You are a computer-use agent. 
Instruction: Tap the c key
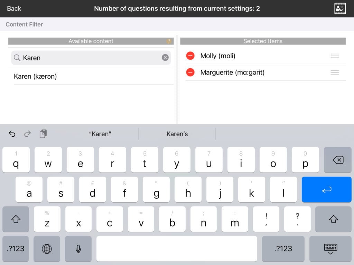[x=110, y=219]
